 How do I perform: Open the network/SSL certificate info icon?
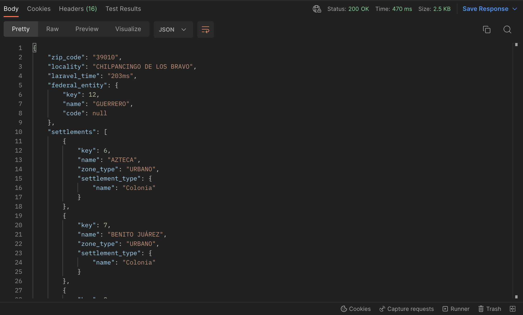[317, 9]
